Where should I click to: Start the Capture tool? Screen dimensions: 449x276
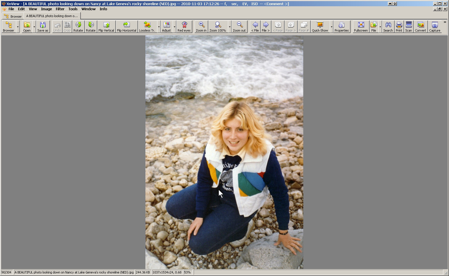pyautogui.click(x=434, y=27)
